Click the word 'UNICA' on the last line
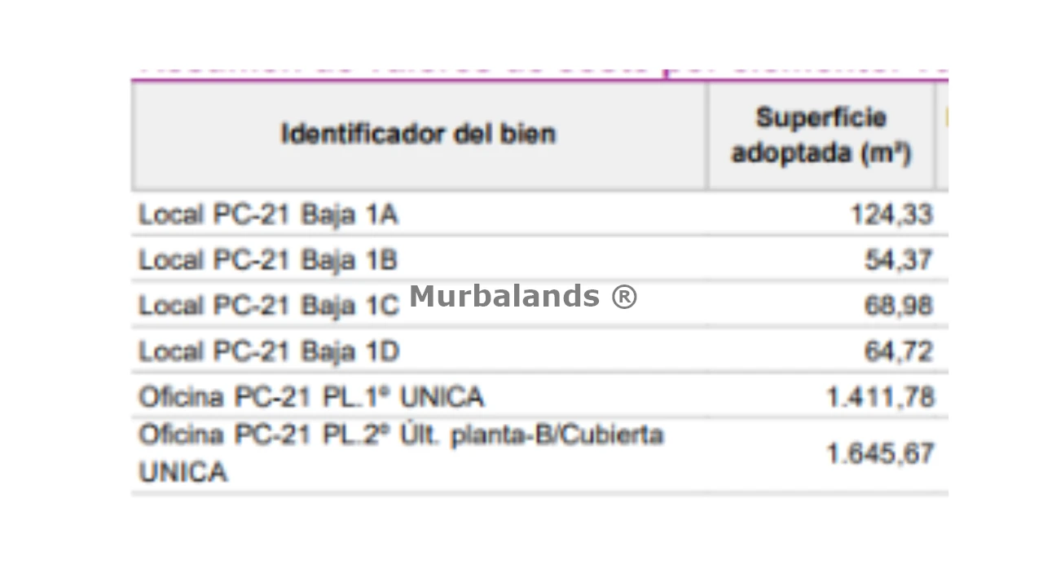The height and width of the screenshot is (587, 1043). click(x=183, y=472)
